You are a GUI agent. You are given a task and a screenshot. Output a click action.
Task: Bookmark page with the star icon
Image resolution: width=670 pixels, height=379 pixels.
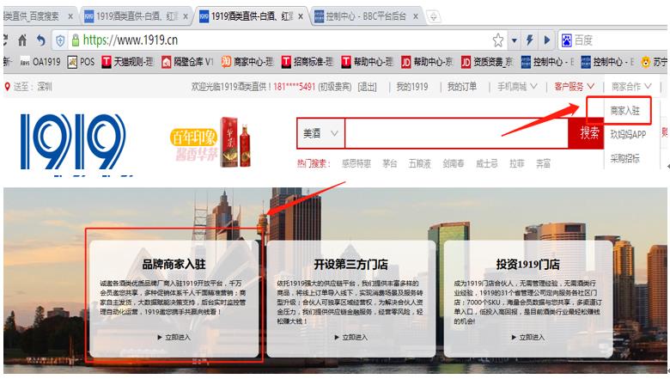click(498, 40)
